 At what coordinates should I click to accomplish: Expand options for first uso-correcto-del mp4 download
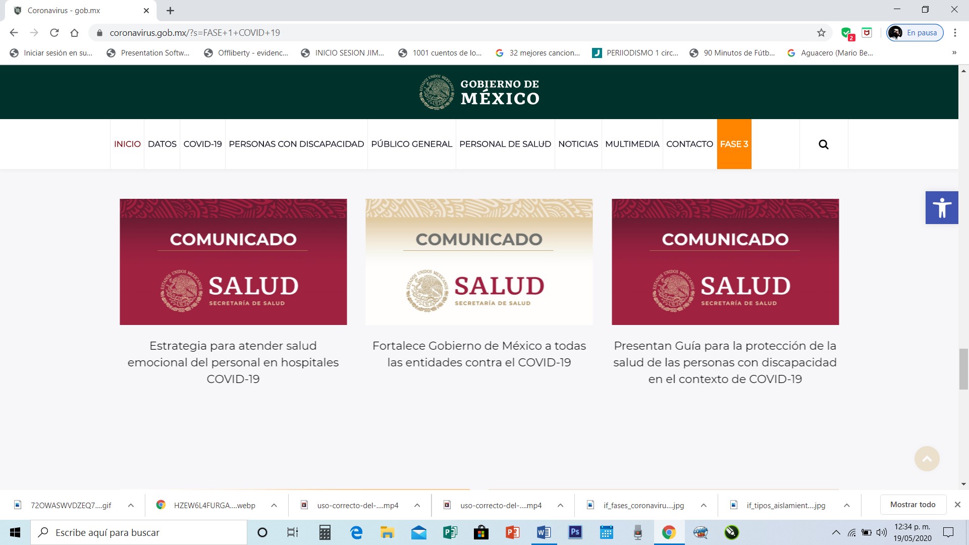point(417,505)
